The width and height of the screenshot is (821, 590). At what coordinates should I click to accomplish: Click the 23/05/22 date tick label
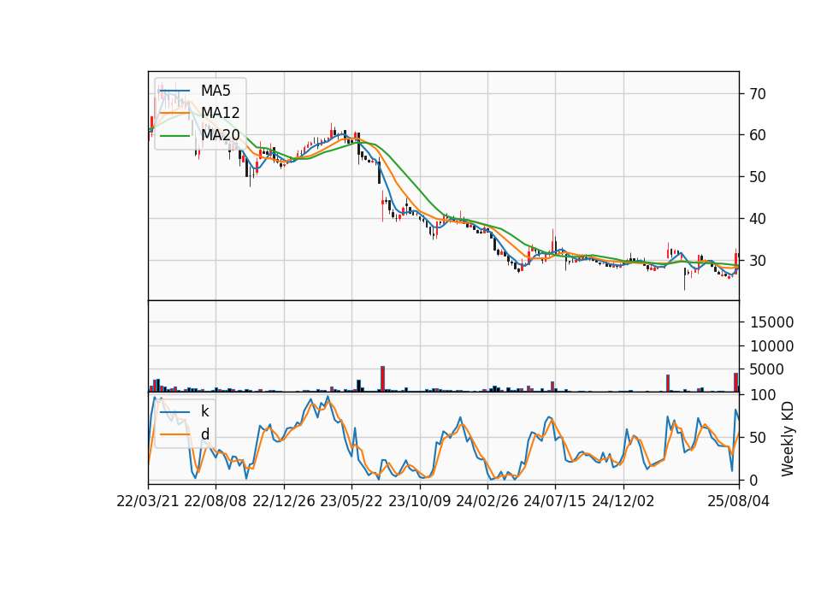(351, 501)
